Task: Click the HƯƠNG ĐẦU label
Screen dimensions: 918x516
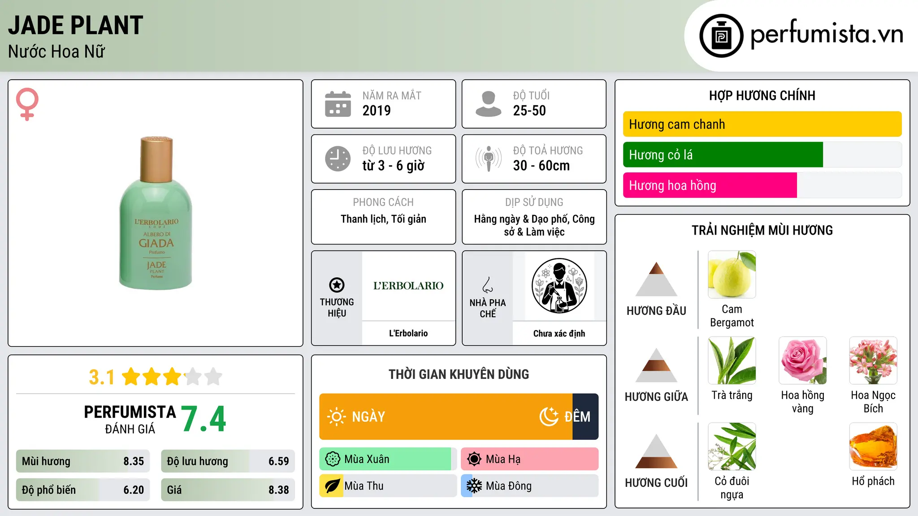Action: [x=656, y=311]
